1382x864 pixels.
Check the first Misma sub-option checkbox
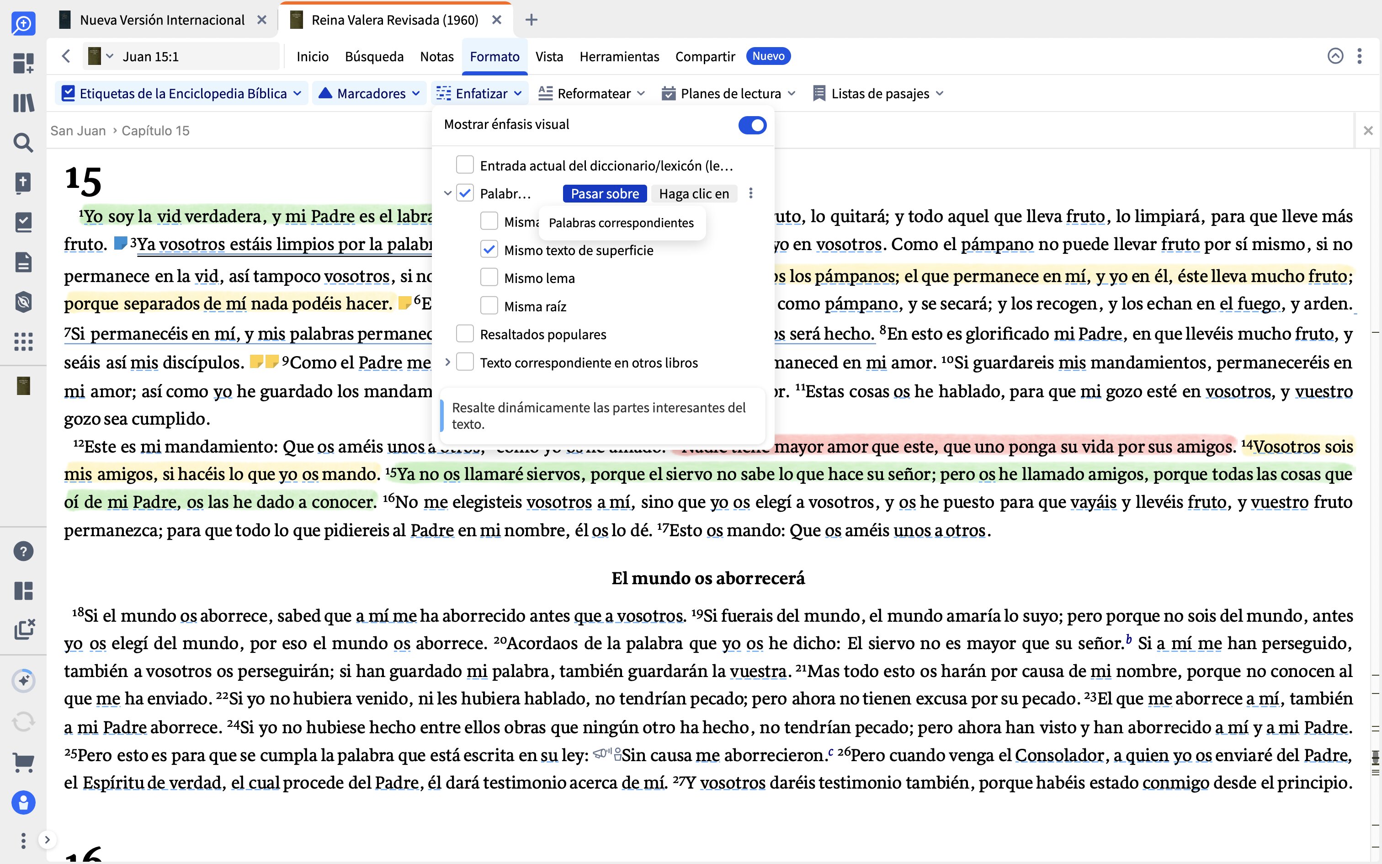click(x=489, y=221)
